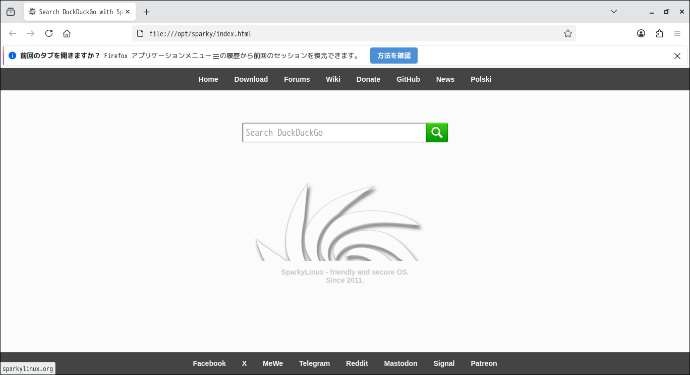The width and height of the screenshot is (690, 375).
Task: Open the recent tabs view icon
Action: [x=11, y=12]
